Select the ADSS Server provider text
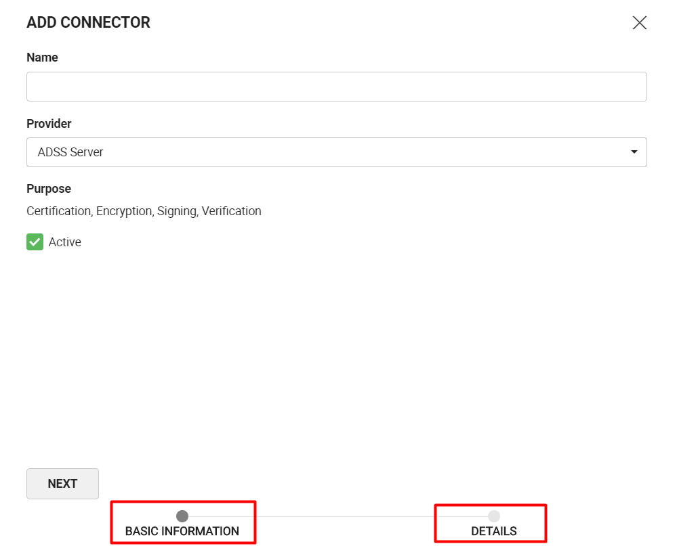Image resolution: width=677 pixels, height=546 pixels. [70, 152]
